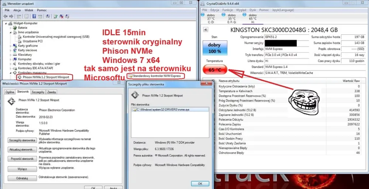This screenshot has width=369, height=189.
Task: Click the red 65 °C temperature indicator
Action: pyautogui.click(x=214, y=69)
